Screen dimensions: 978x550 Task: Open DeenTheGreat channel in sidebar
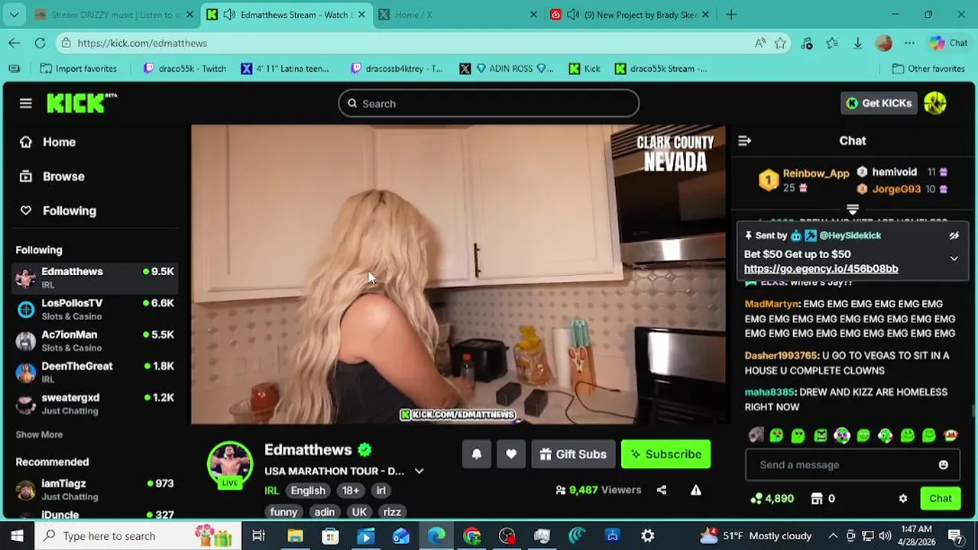96,372
